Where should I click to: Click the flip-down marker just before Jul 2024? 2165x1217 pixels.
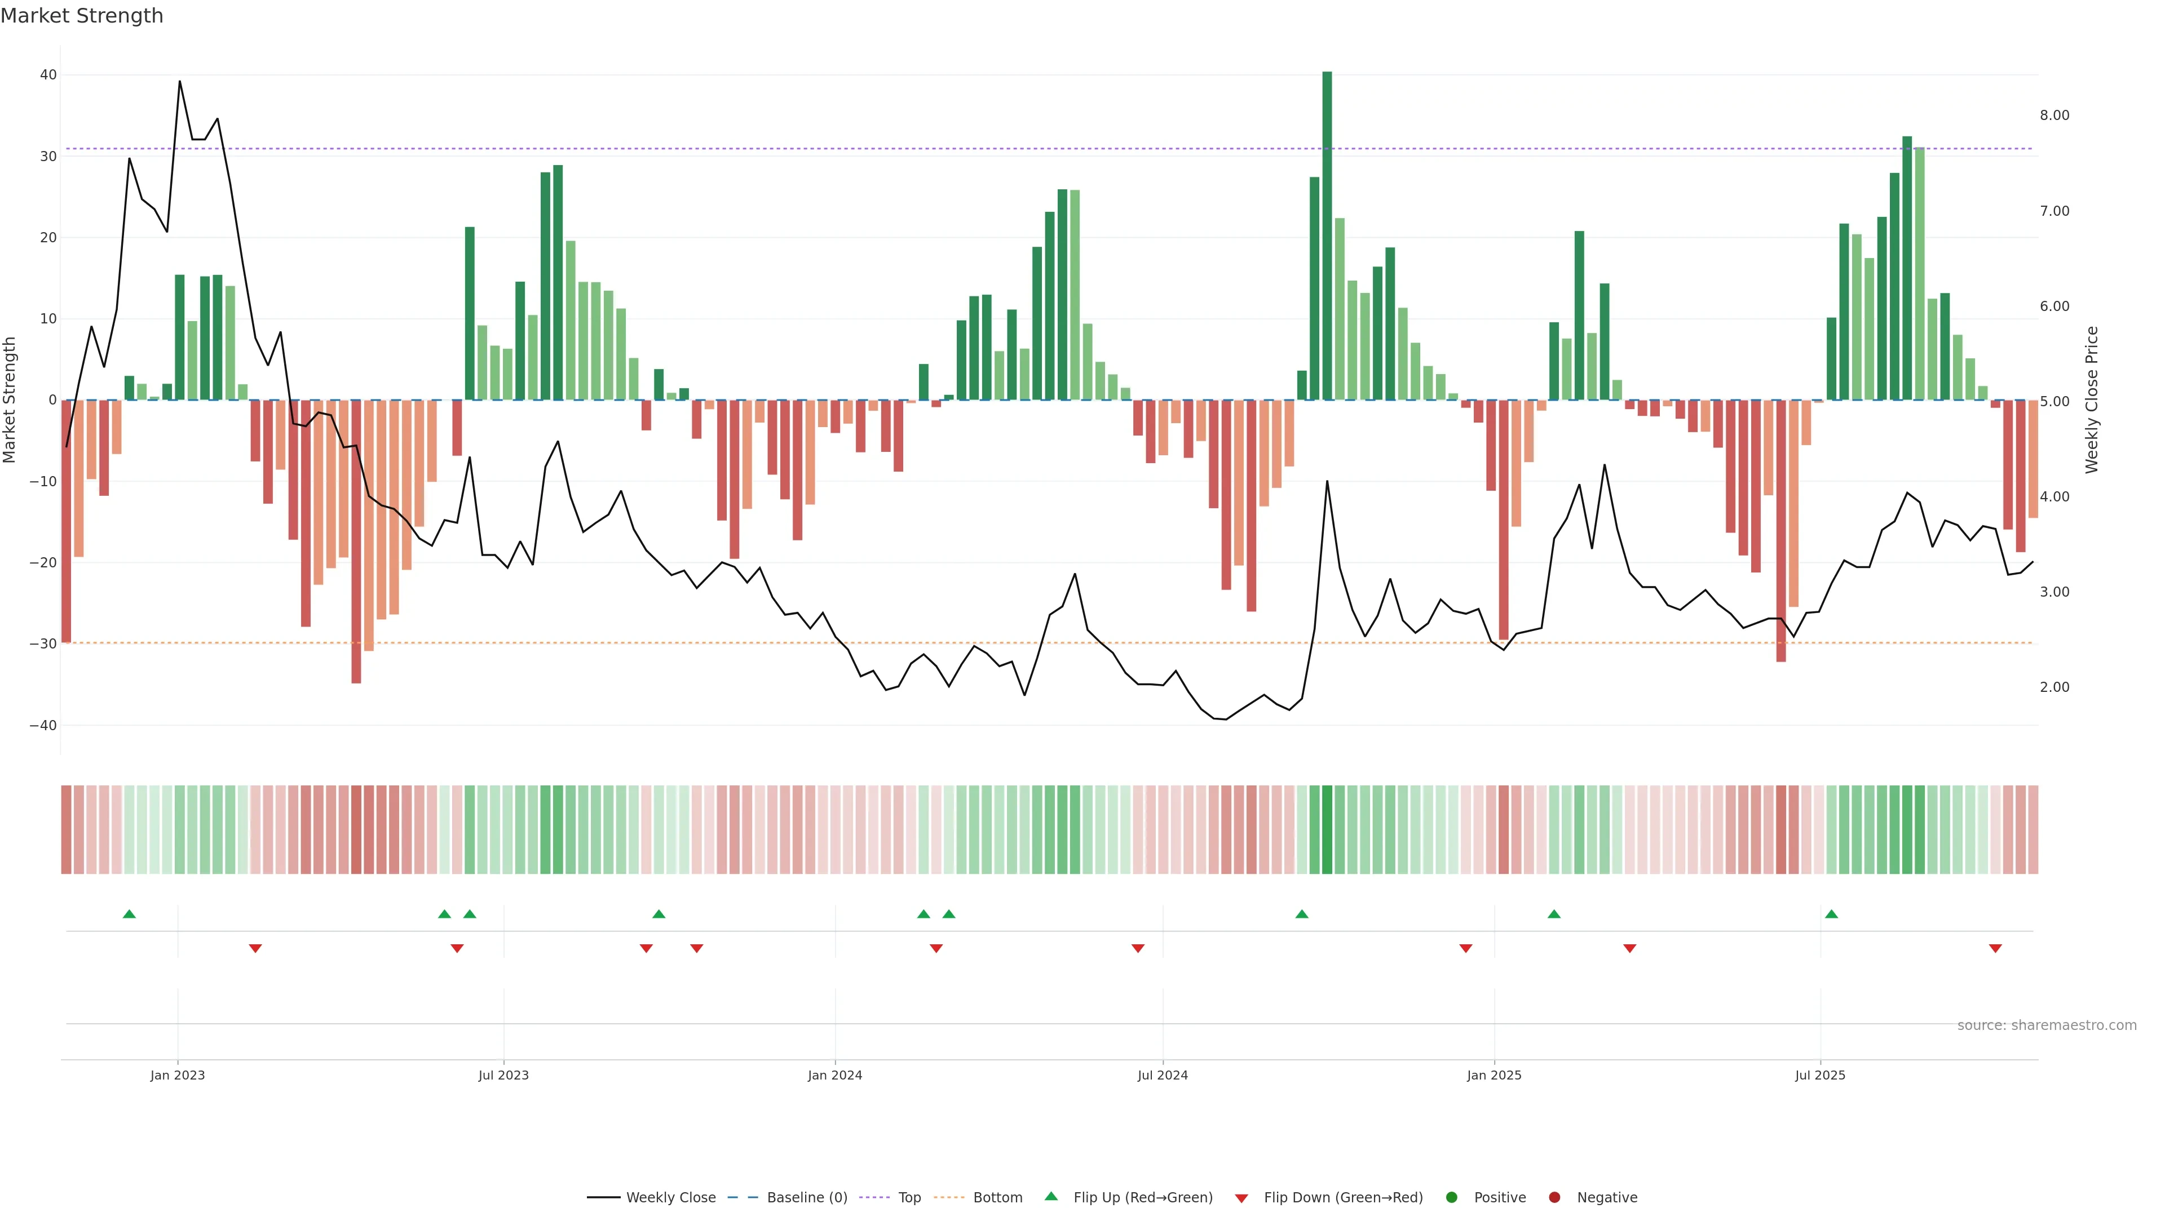tap(1138, 948)
